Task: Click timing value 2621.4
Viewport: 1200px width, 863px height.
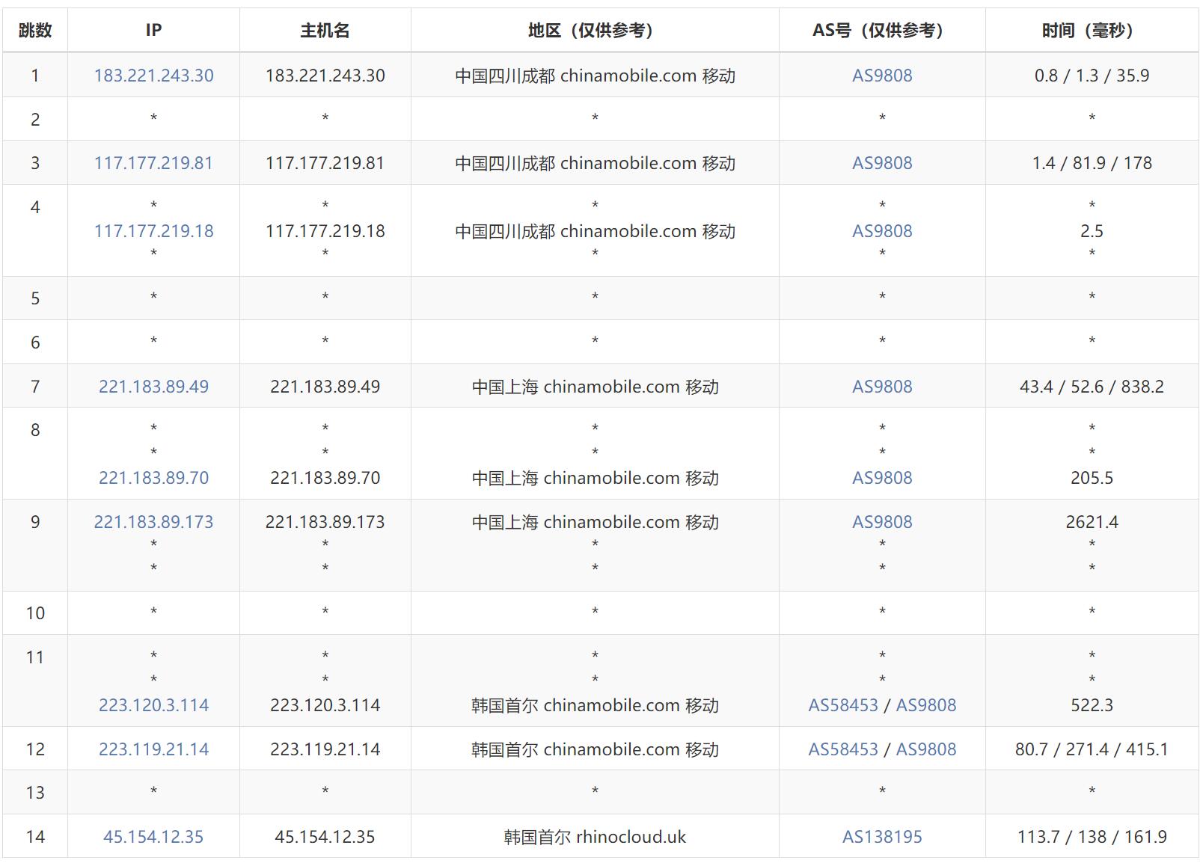Action: (x=1092, y=522)
